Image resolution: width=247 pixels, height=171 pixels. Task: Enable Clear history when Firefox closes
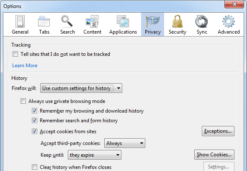[34, 167]
